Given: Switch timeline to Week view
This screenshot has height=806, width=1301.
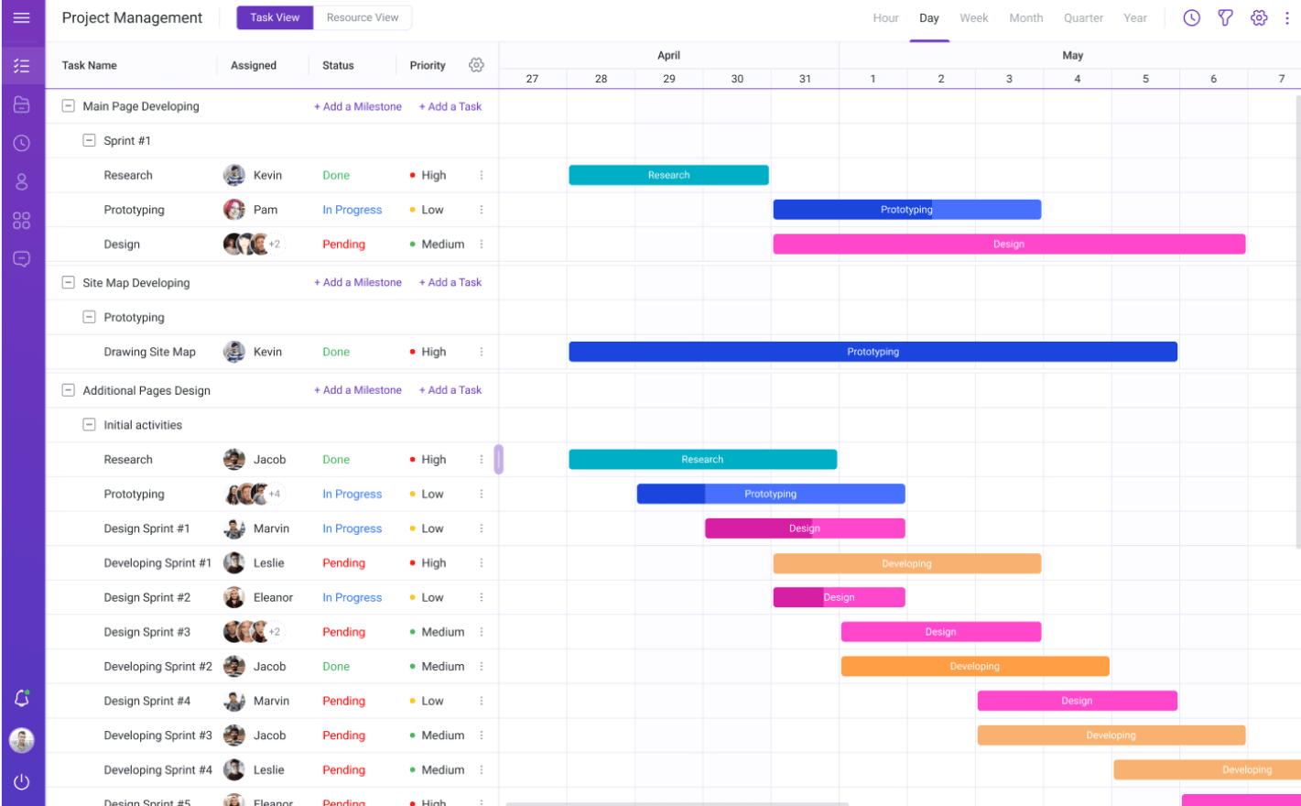Looking at the screenshot, I should coord(973,17).
